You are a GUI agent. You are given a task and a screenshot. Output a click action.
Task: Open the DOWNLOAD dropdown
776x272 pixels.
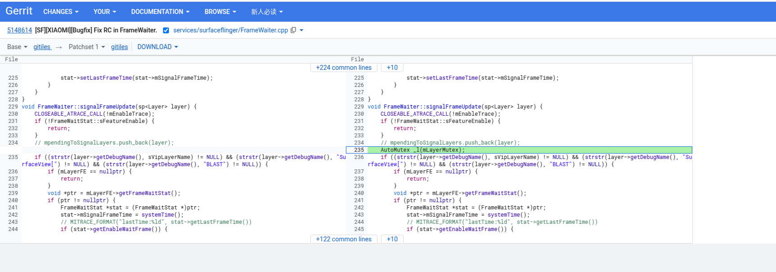(x=157, y=47)
